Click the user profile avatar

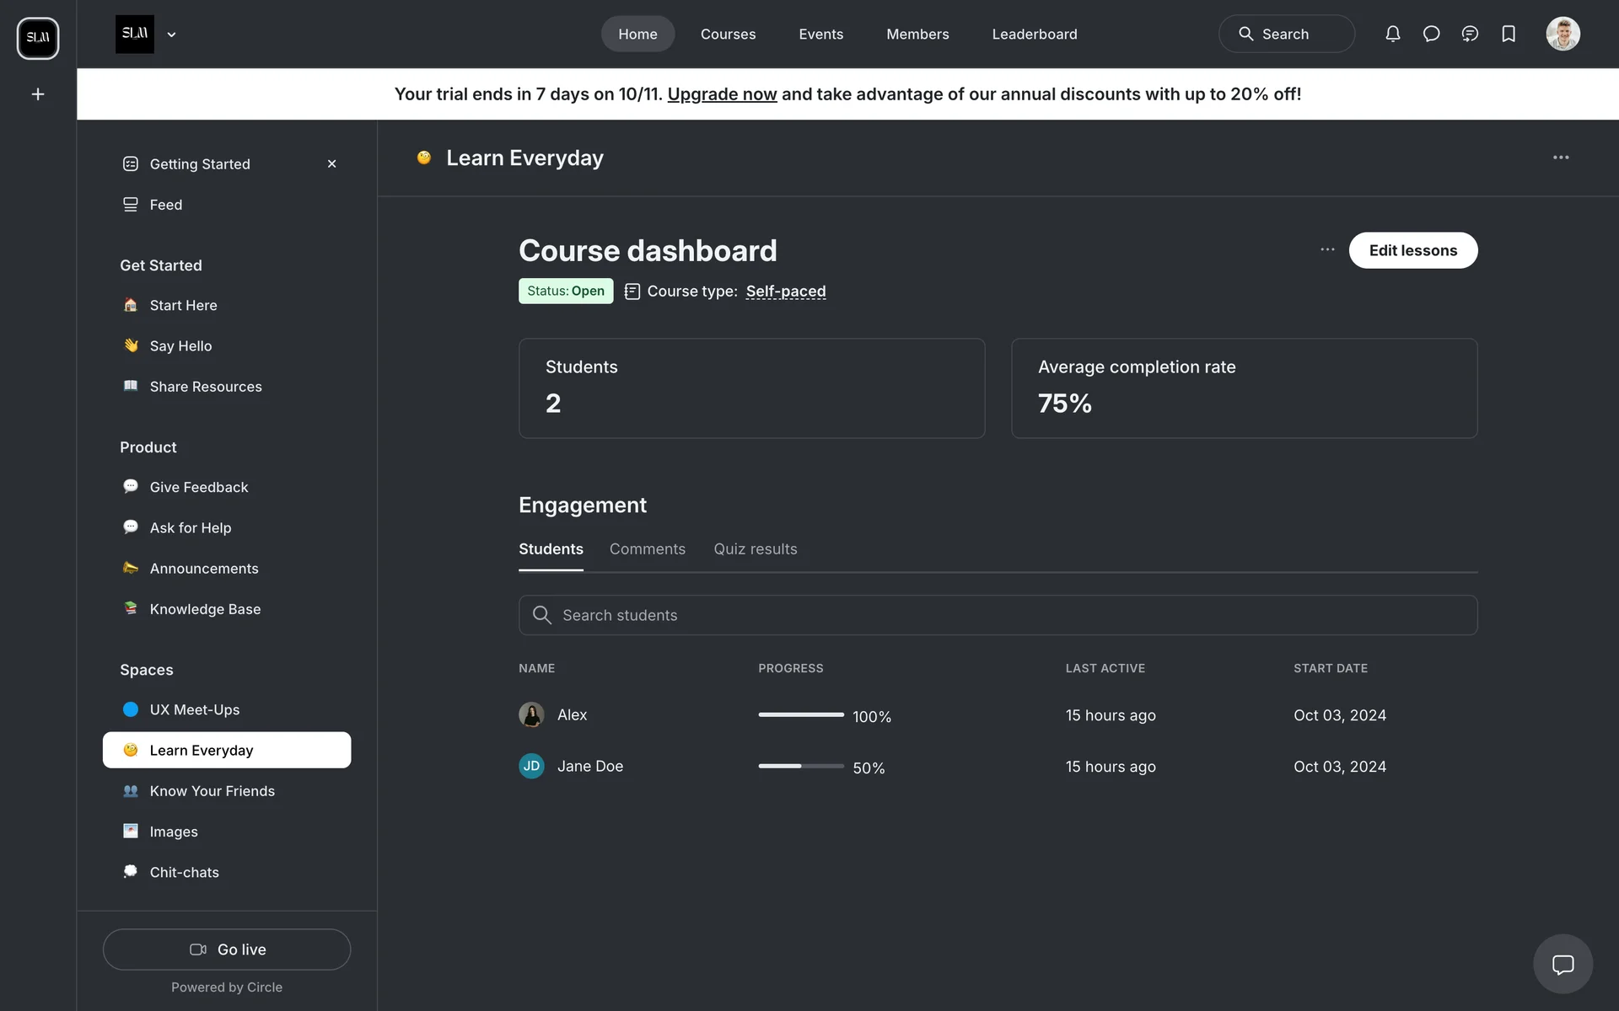(x=1563, y=34)
